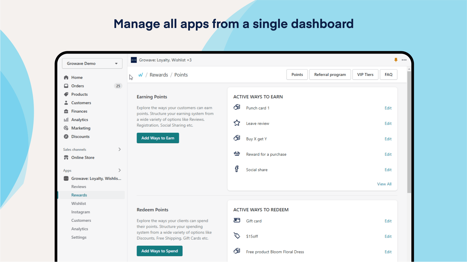Click the Add Ways to Earn button

pos(158,138)
